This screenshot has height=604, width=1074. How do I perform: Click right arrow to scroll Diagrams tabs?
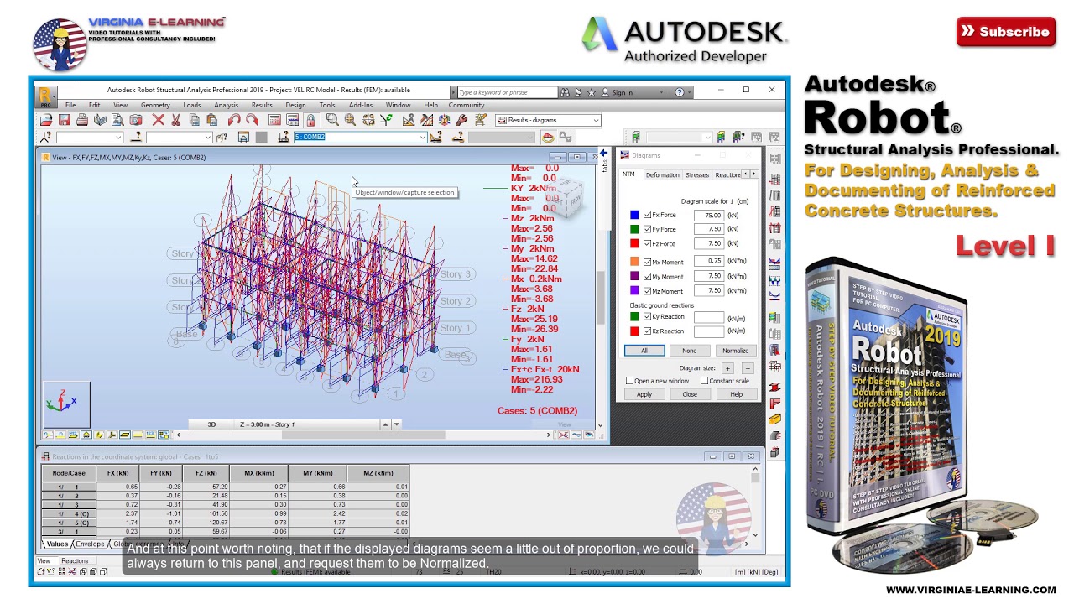coord(753,174)
